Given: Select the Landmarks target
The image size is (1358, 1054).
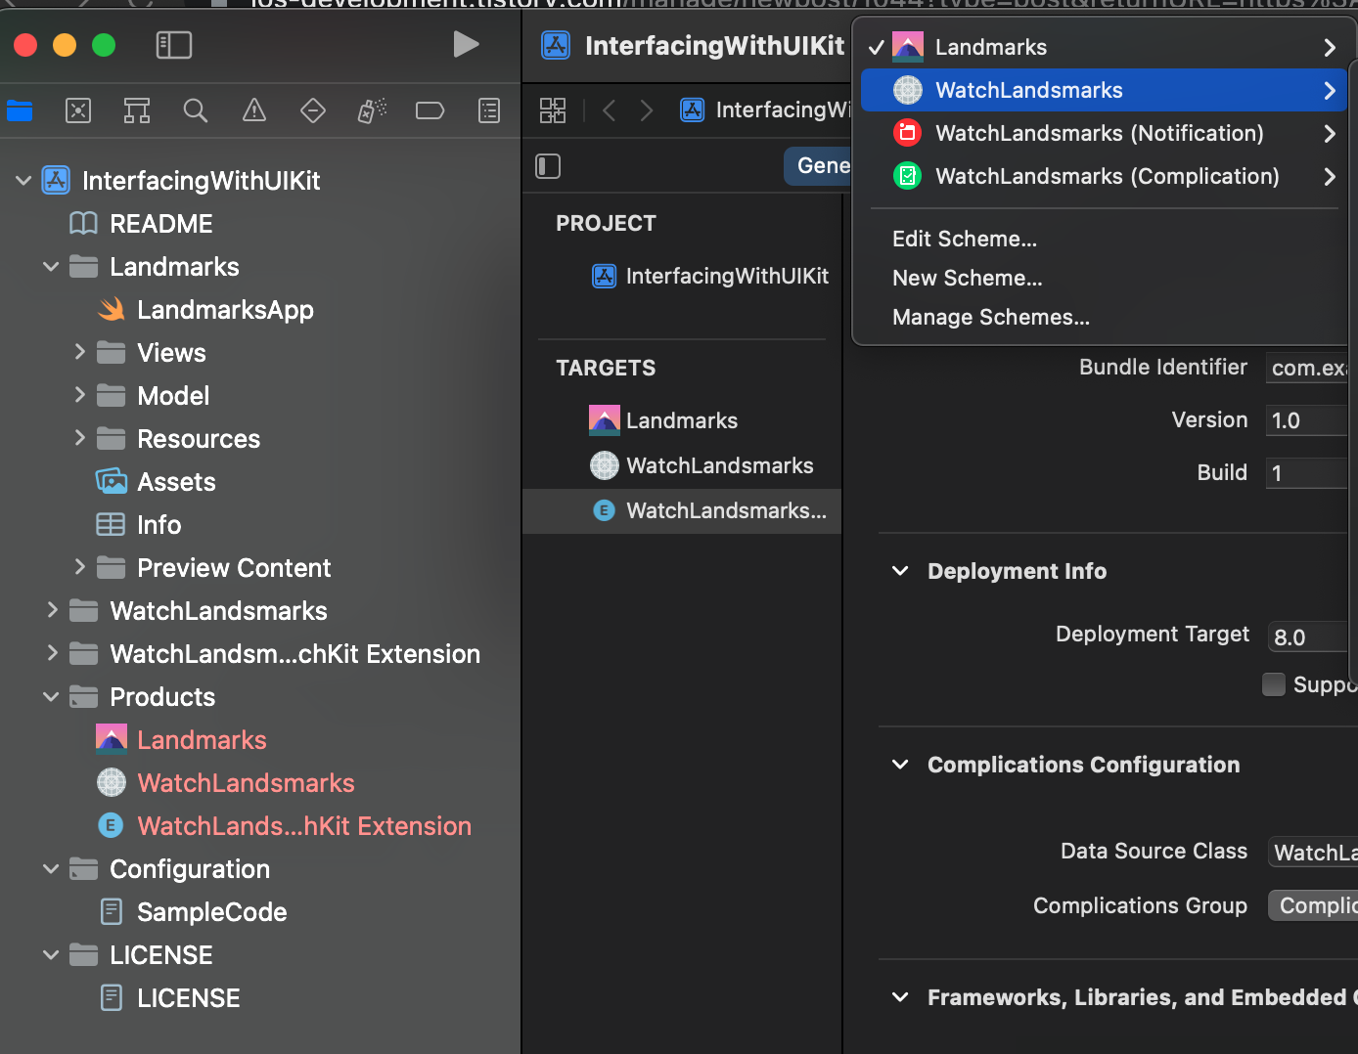Looking at the screenshot, I should point(682,420).
